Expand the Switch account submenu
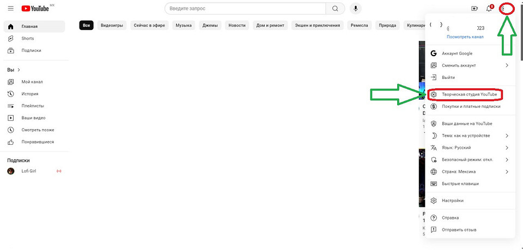 pos(507,65)
